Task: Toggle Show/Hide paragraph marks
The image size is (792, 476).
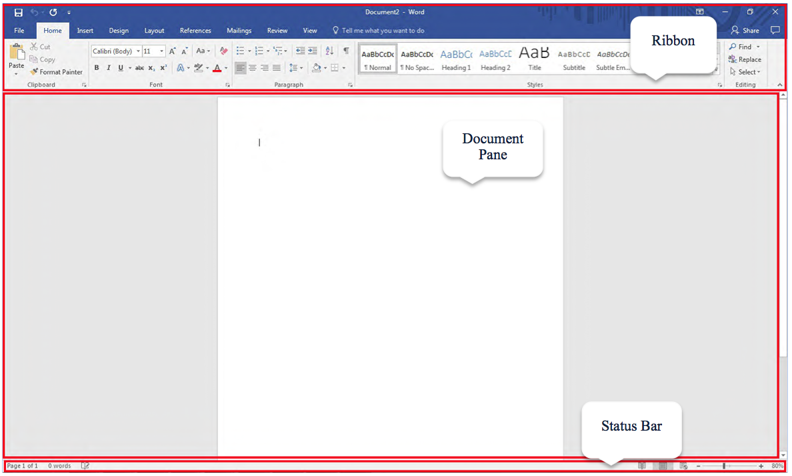Action: 346,51
